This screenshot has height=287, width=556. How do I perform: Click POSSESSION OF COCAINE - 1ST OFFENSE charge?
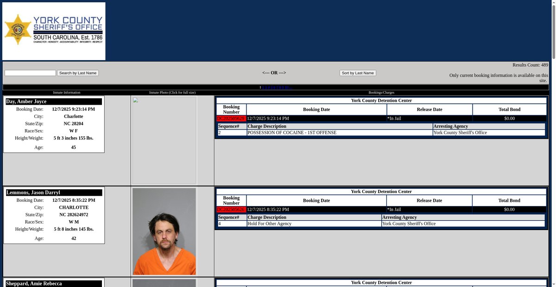292,133
